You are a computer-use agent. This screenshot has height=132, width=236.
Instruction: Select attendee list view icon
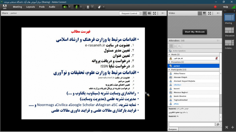(171, 46)
